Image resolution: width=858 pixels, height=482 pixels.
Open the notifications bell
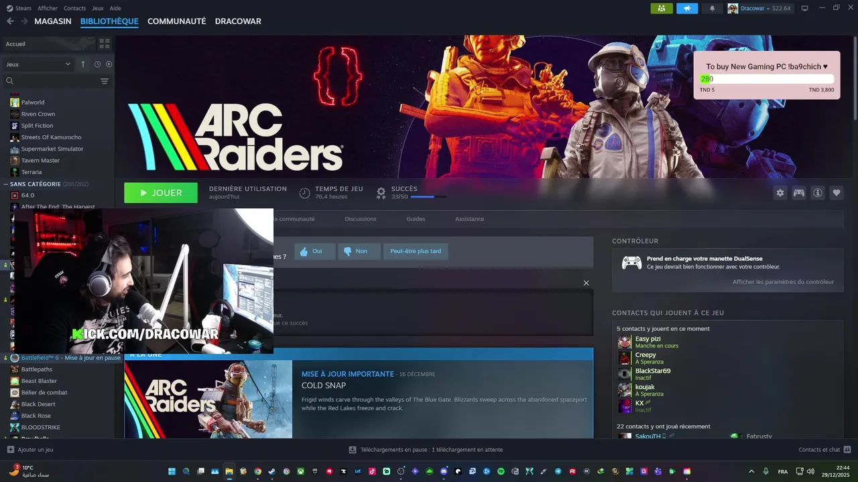tap(712, 8)
